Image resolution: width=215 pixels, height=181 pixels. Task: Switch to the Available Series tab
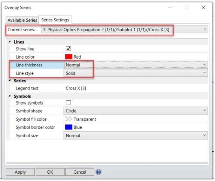point(22,20)
